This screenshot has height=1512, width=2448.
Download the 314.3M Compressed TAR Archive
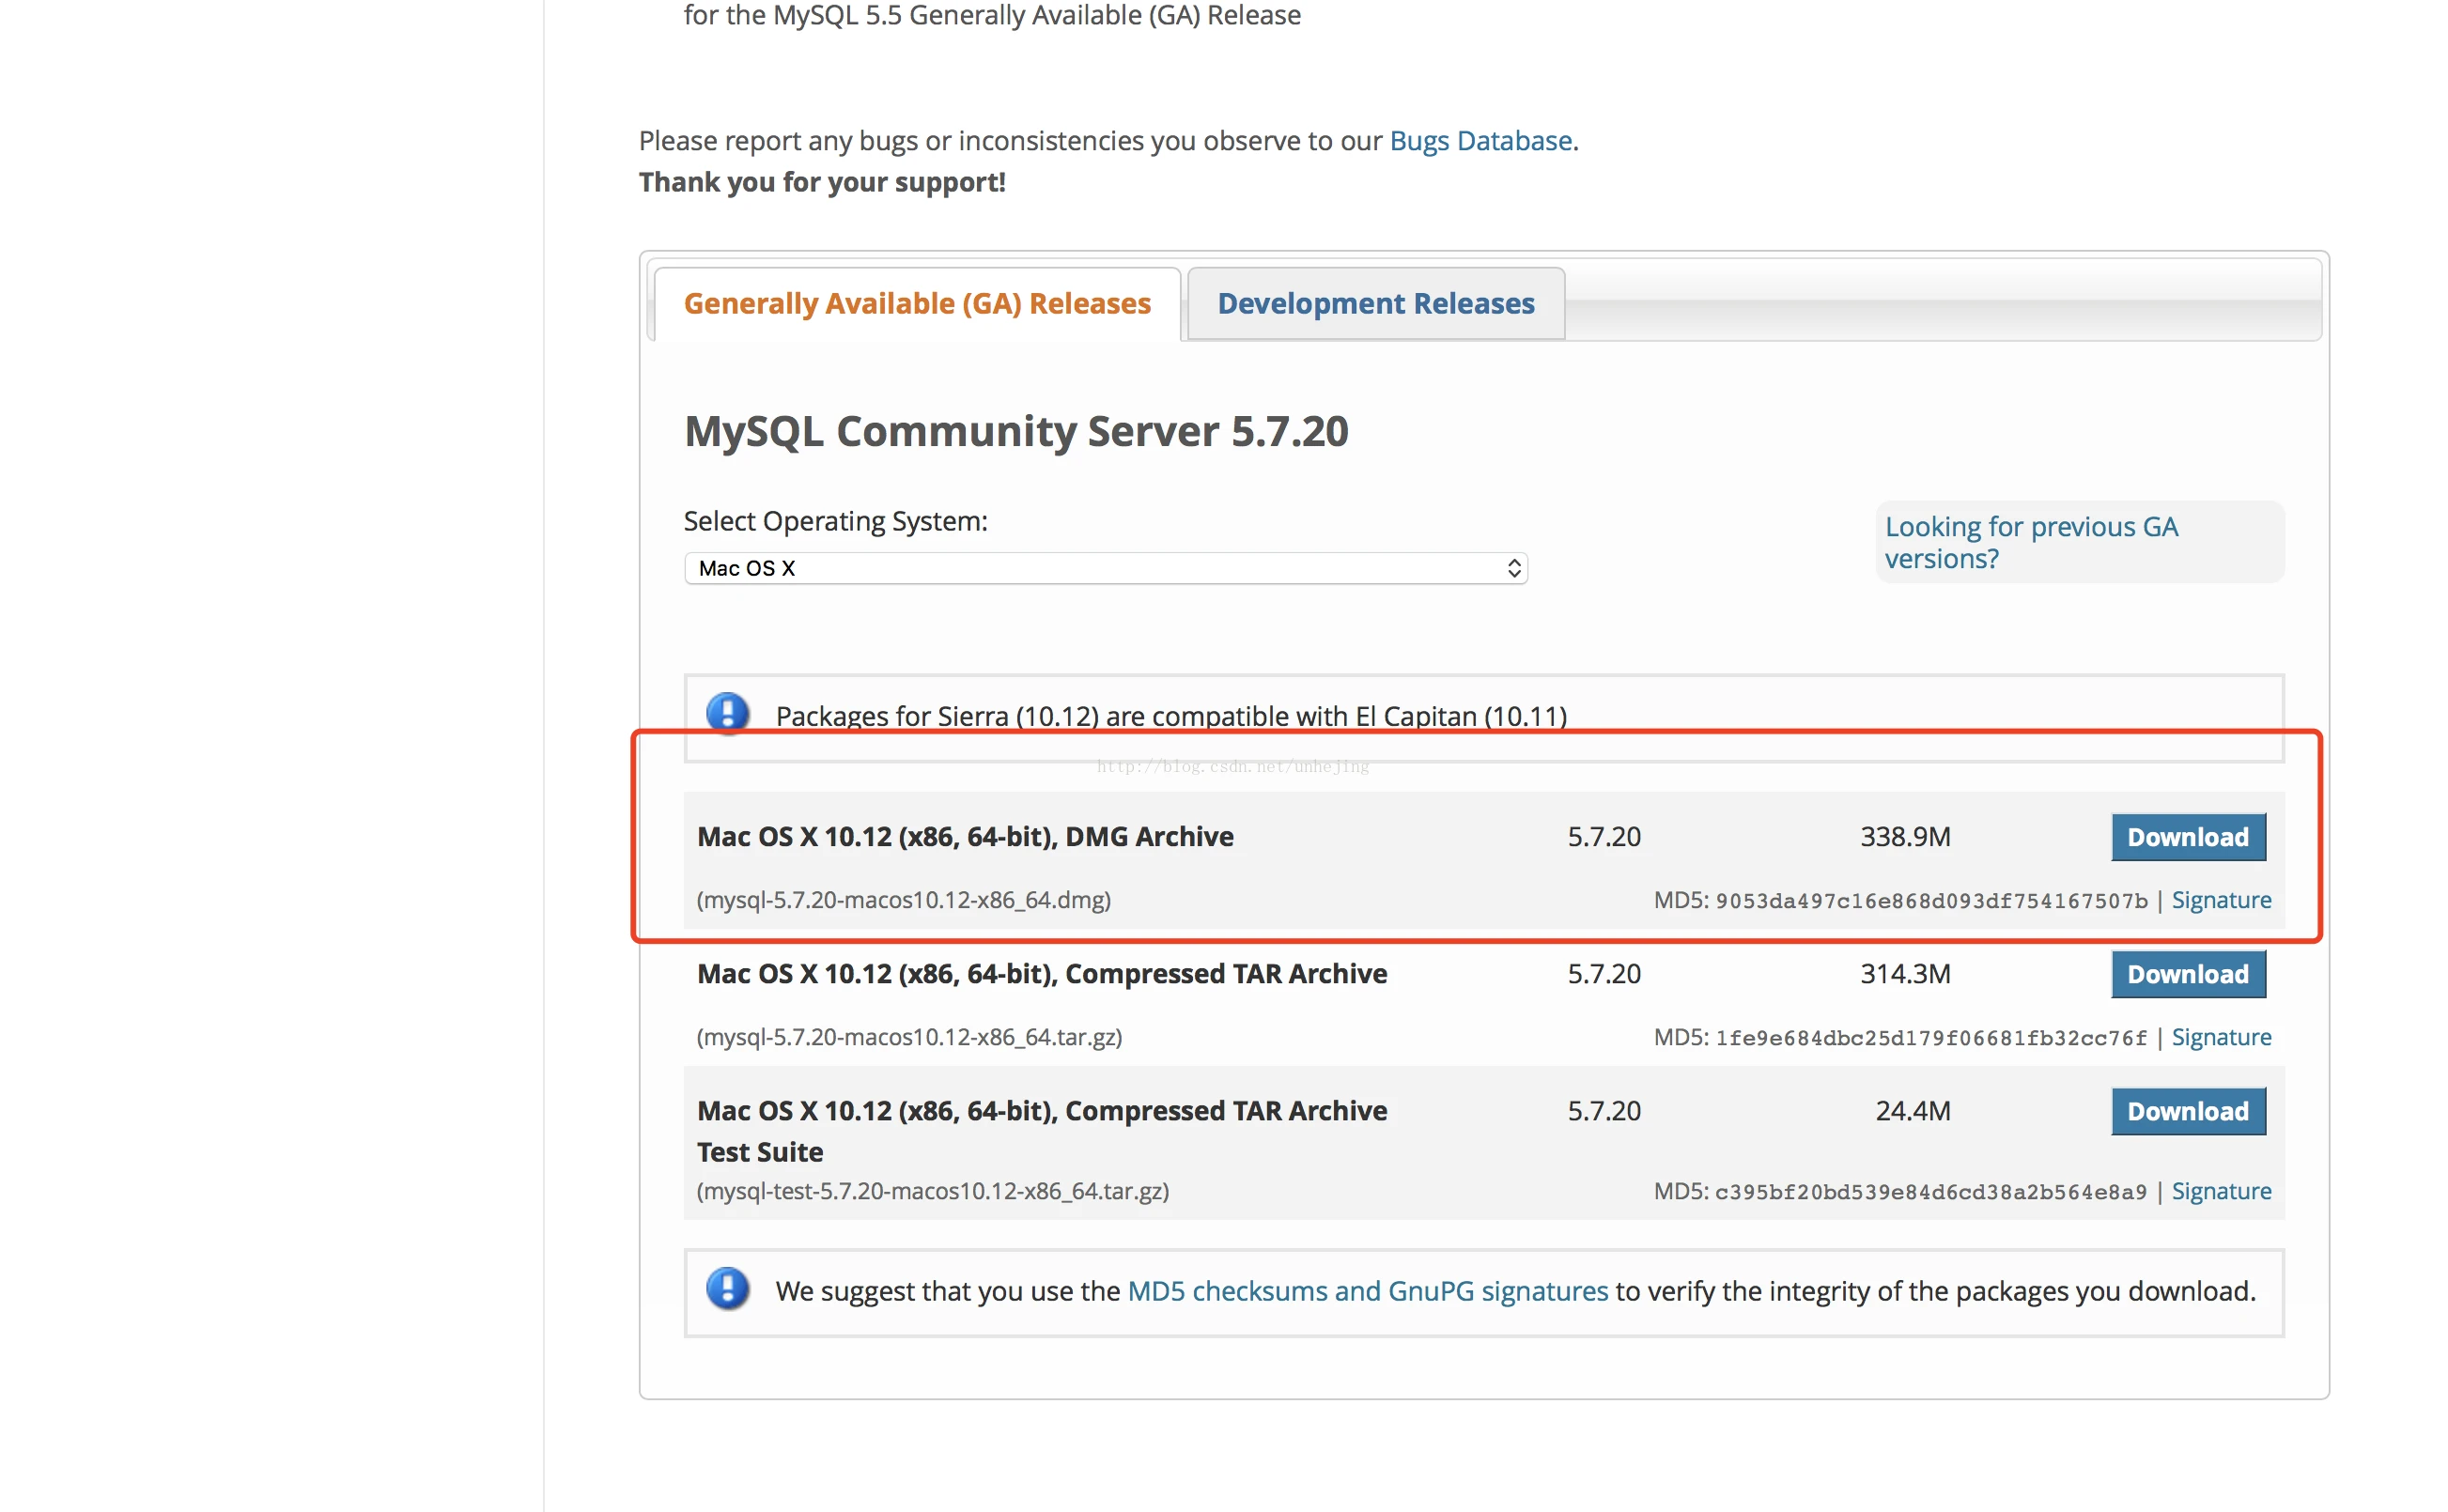(x=2187, y=974)
